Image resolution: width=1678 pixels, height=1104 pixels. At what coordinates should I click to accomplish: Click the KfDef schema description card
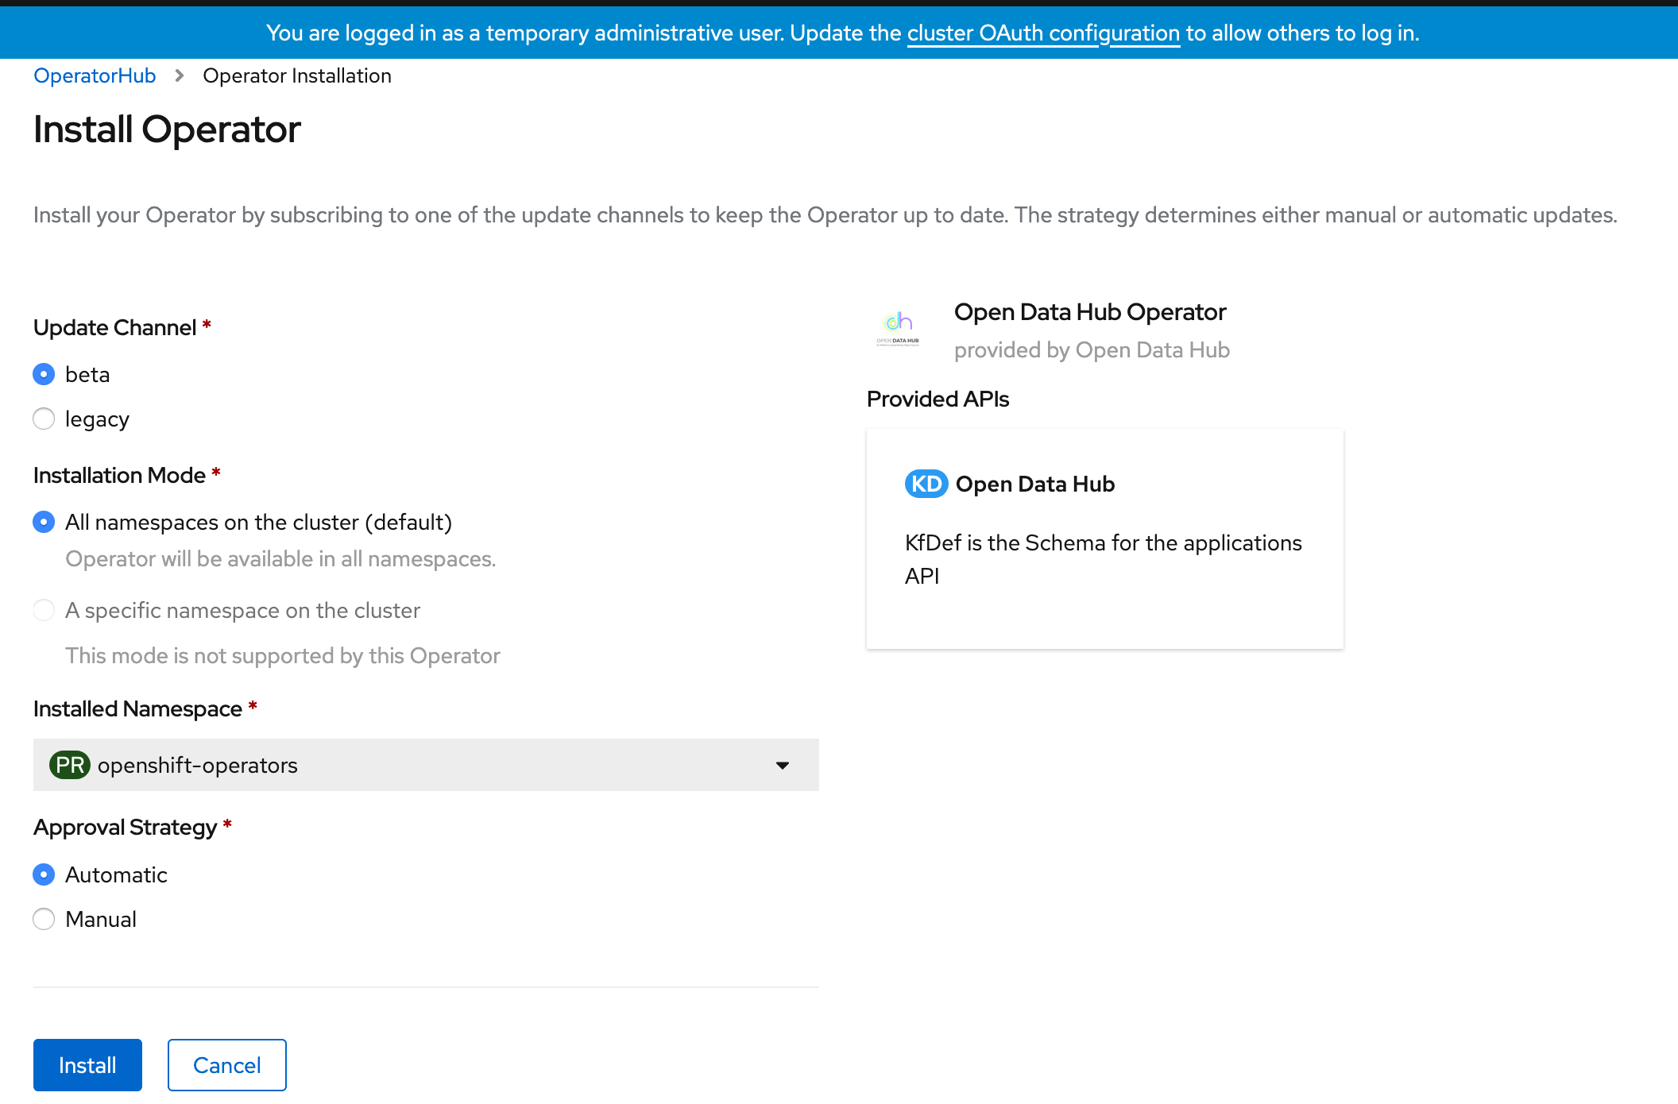(1103, 559)
